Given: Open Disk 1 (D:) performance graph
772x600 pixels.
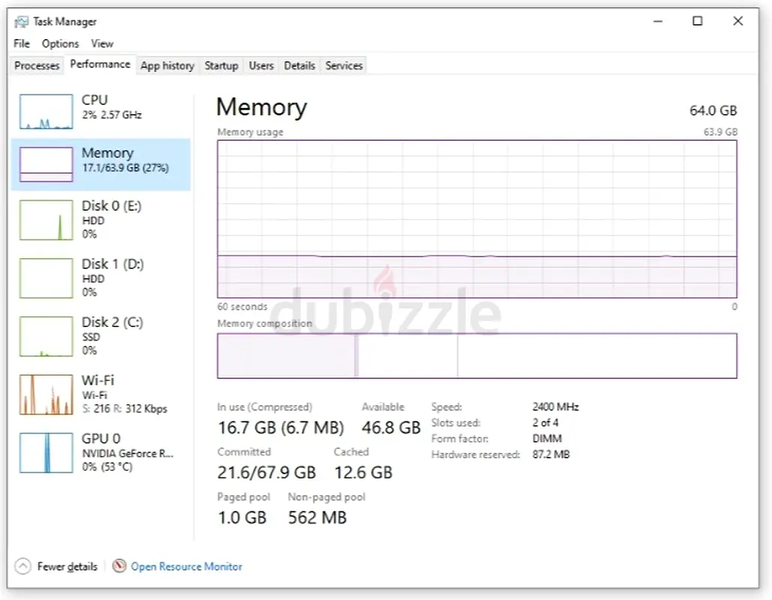Looking at the screenshot, I should coord(46,278).
